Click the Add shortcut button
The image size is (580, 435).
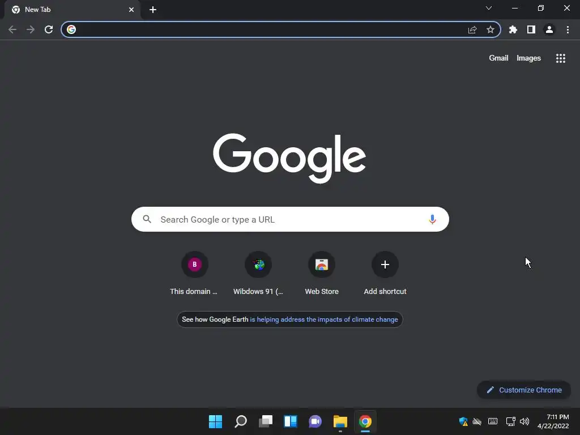point(385,273)
